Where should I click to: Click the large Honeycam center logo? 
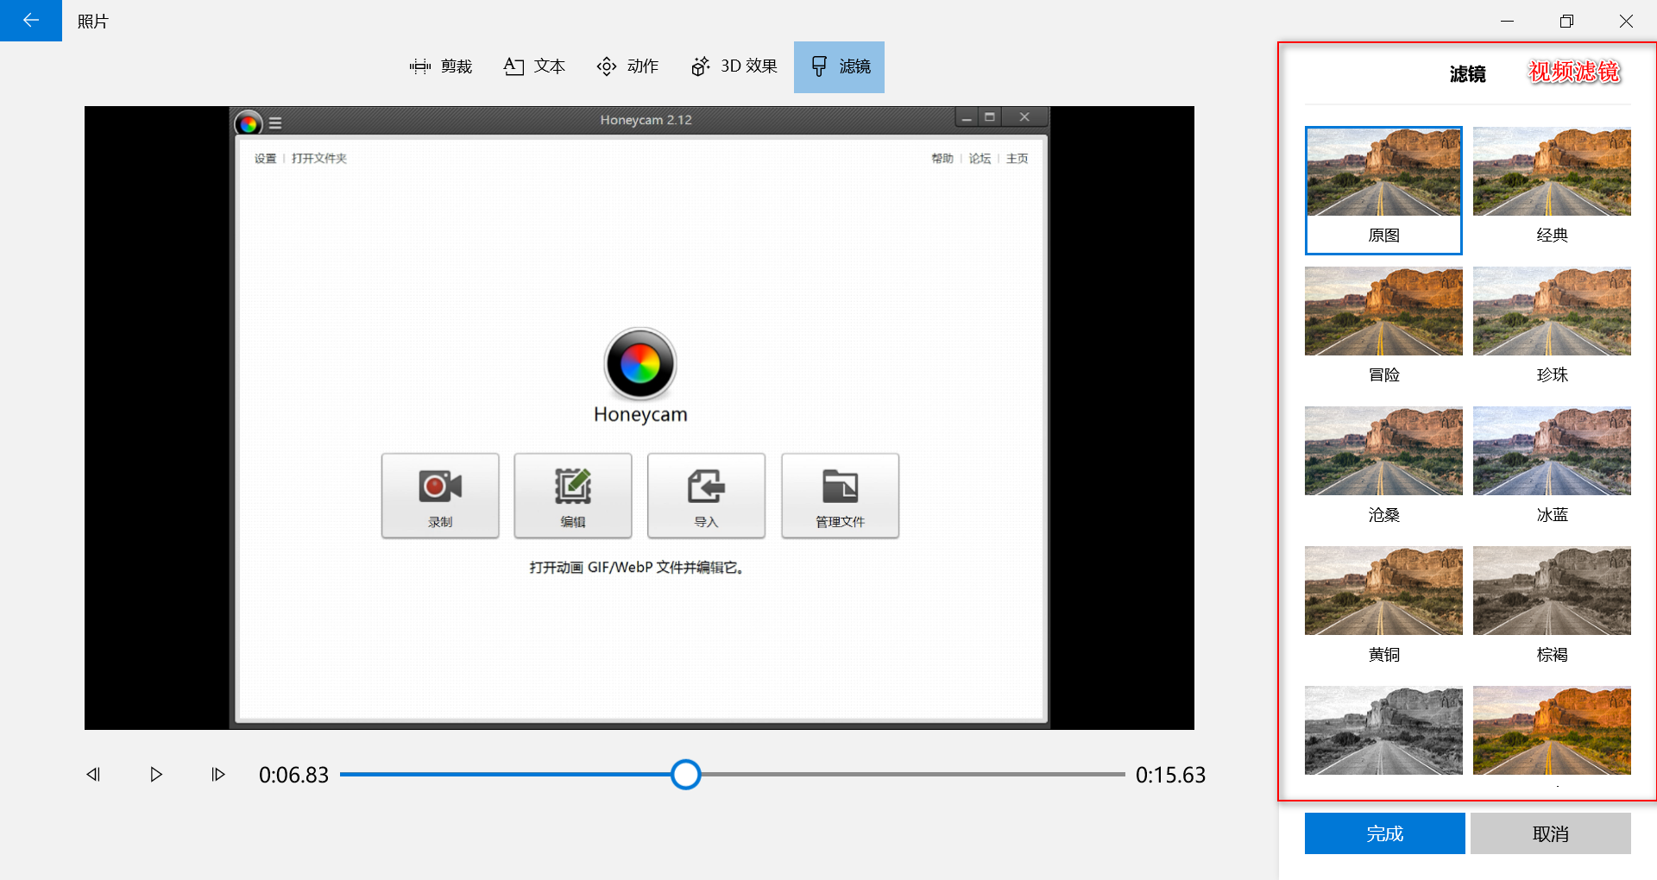click(x=640, y=363)
